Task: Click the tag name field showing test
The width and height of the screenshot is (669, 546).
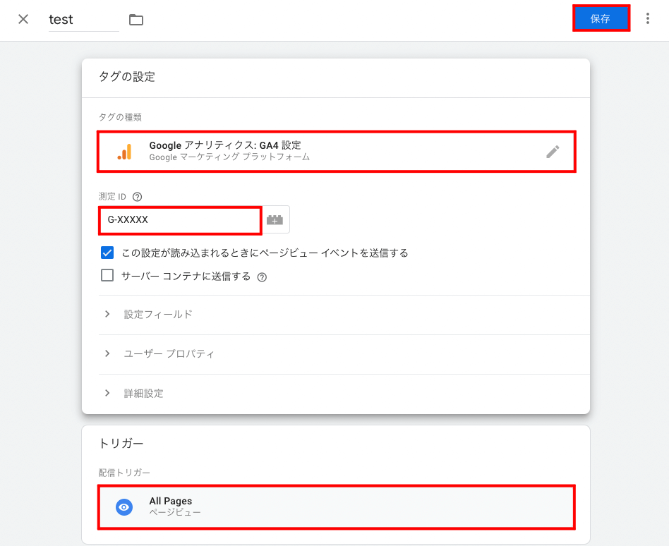Action: coord(83,20)
